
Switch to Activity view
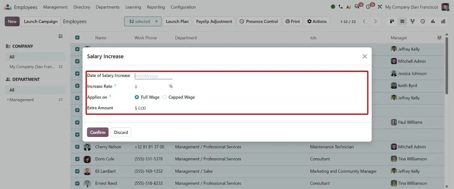pos(423,21)
